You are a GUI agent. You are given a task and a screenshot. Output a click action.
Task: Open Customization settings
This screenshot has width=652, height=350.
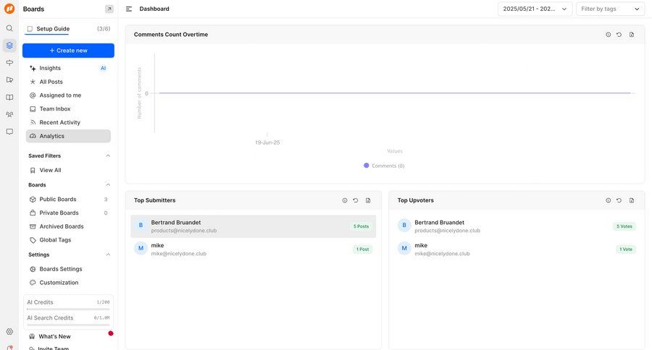[68, 282]
